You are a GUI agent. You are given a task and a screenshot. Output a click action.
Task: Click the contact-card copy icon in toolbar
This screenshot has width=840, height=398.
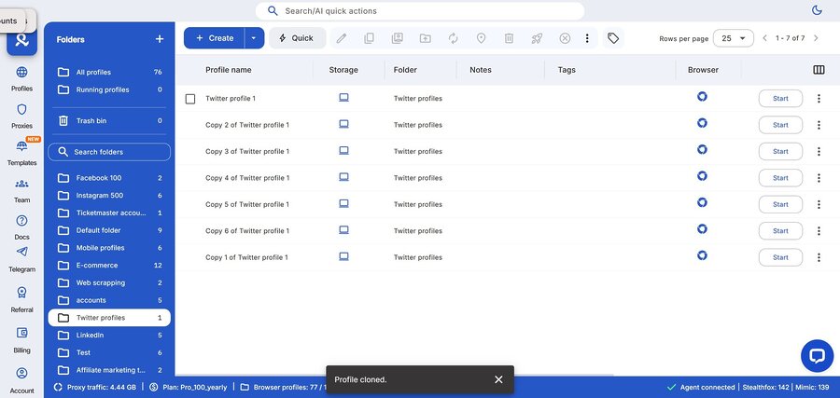pyautogui.click(x=397, y=38)
